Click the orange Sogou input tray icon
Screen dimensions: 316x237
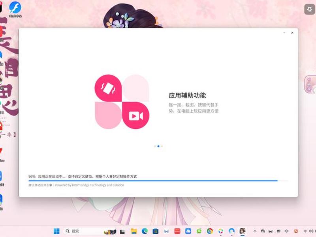coord(296,231)
